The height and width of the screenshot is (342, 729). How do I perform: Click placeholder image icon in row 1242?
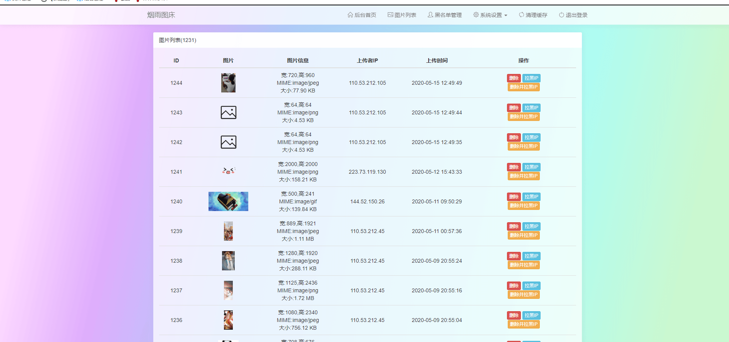tap(228, 142)
